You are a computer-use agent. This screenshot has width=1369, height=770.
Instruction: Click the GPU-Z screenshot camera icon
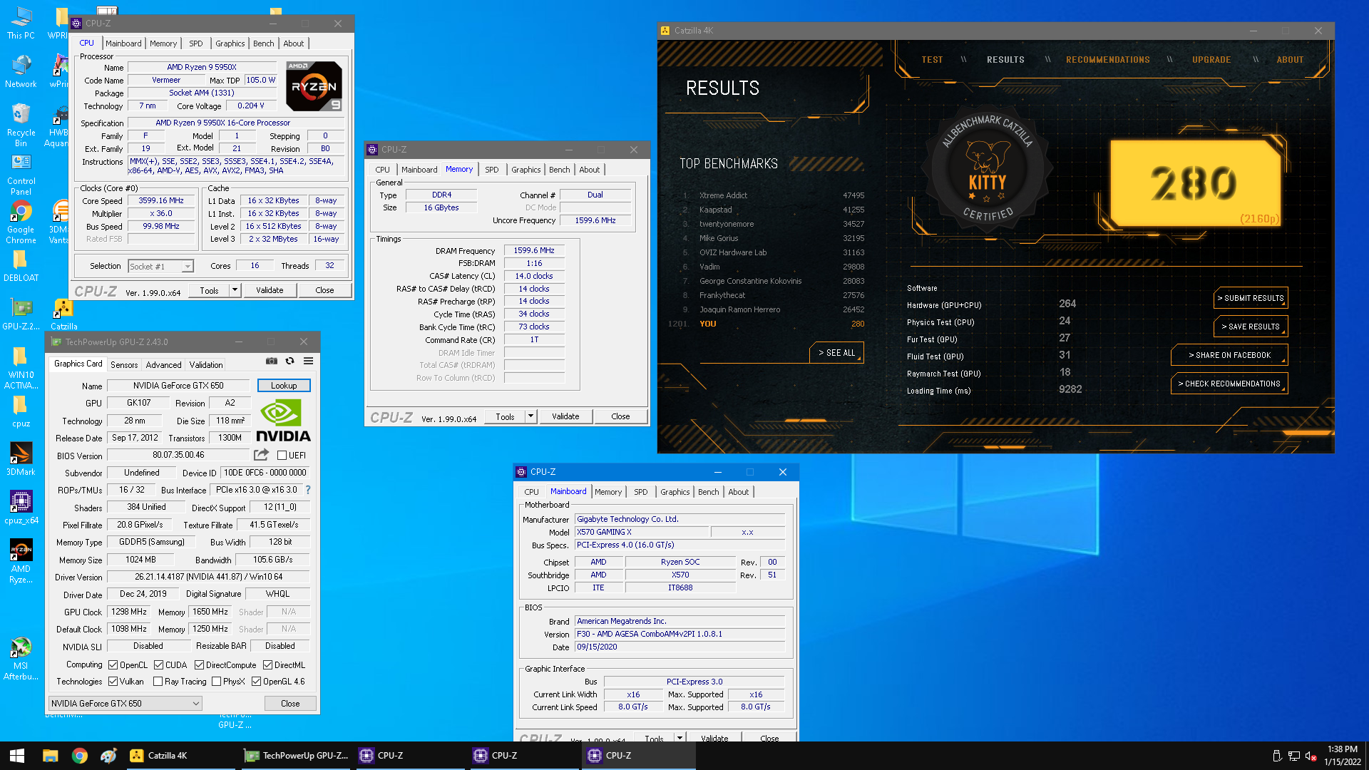[x=272, y=361]
